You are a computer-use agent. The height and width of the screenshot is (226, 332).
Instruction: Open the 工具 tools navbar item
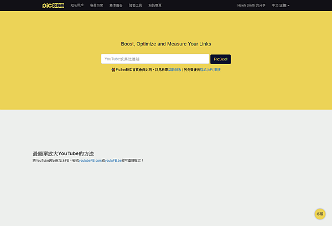click(x=136, y=6)
